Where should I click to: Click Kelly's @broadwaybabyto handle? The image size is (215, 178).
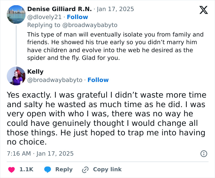(x=55, y=80)
